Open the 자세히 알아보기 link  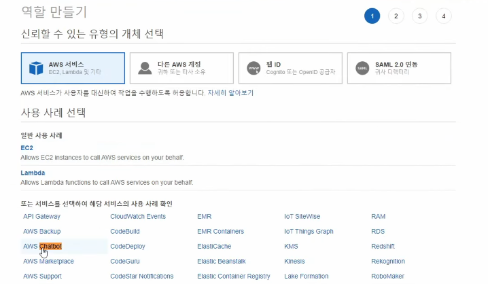[x=230, y=92]
